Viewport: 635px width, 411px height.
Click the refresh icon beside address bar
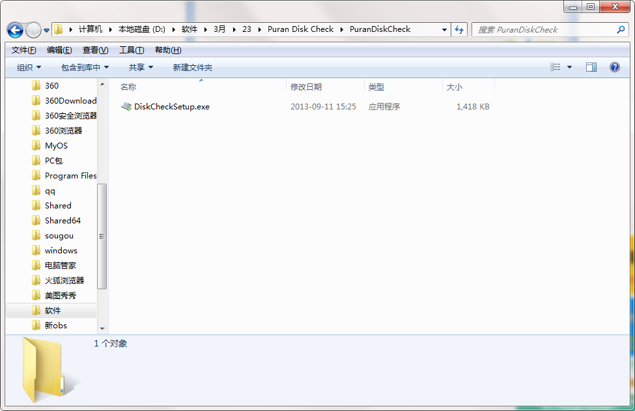click(x=459, y=29)
